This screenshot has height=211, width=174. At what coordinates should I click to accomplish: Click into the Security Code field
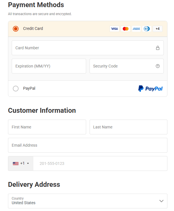pos(123,66)
